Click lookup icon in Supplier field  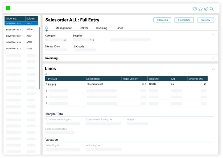[x=91, y=40]
